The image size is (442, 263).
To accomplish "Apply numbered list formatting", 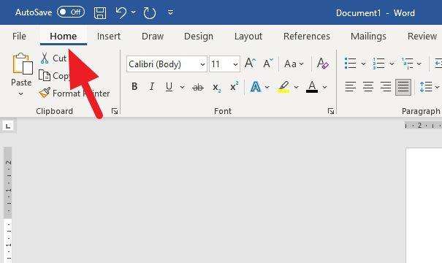I will click(378, 64).
